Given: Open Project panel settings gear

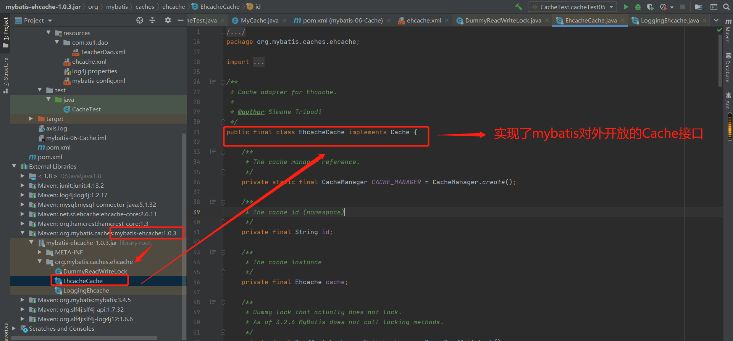Looking at the screenshot, I should (x=168, y=20).
